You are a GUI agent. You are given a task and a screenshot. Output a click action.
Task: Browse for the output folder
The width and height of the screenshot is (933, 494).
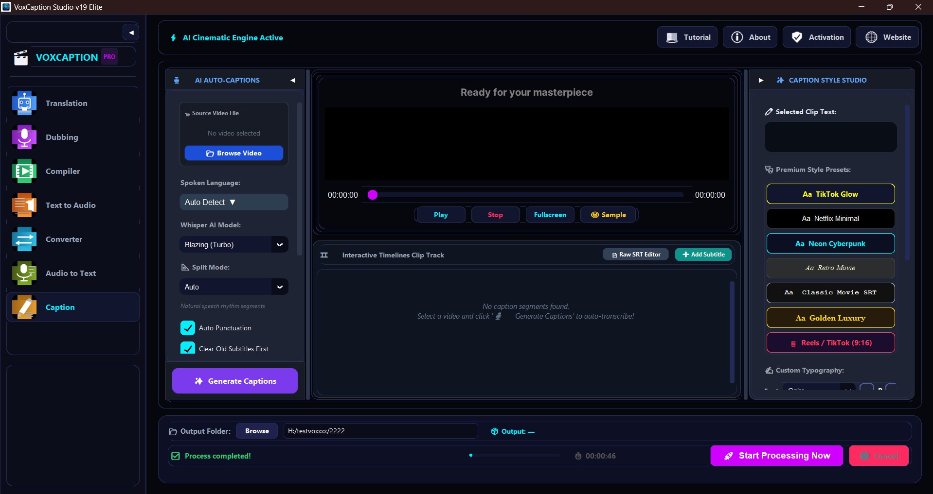click(x=257, y=431)
